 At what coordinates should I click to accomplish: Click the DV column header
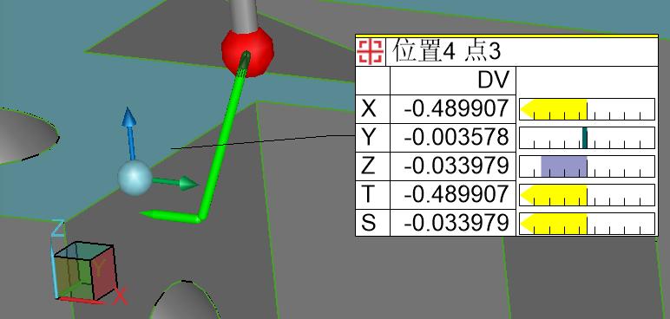point(494,80)
